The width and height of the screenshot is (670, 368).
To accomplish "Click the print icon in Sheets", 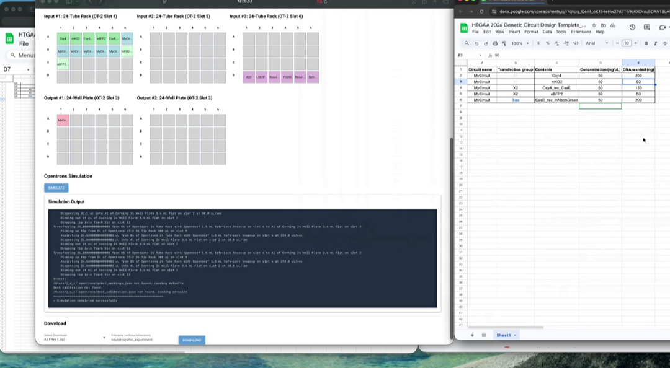I will coord(495,43).
